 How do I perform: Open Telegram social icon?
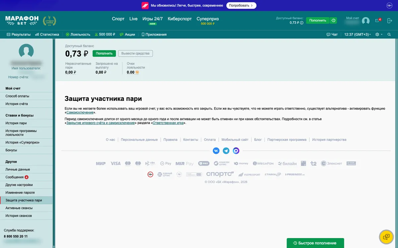[226, 150]
